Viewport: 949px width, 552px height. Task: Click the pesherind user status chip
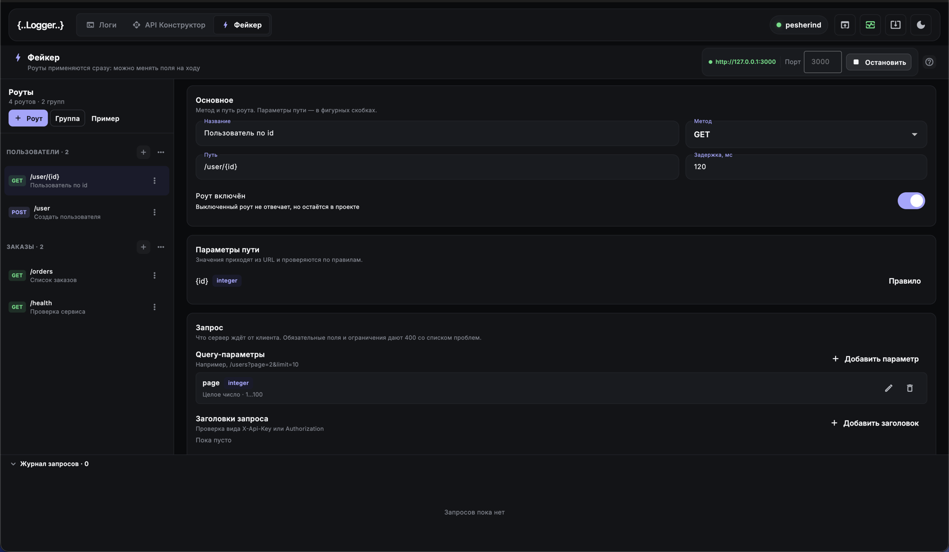tap(799, 25)
